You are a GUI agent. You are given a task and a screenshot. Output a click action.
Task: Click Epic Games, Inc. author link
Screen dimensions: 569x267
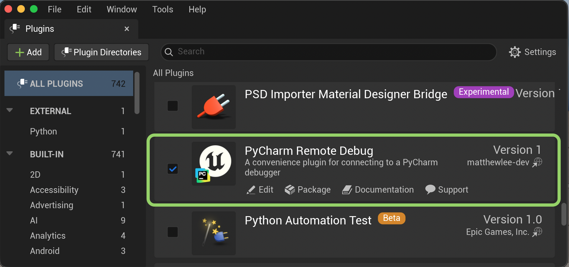[497, 232]
